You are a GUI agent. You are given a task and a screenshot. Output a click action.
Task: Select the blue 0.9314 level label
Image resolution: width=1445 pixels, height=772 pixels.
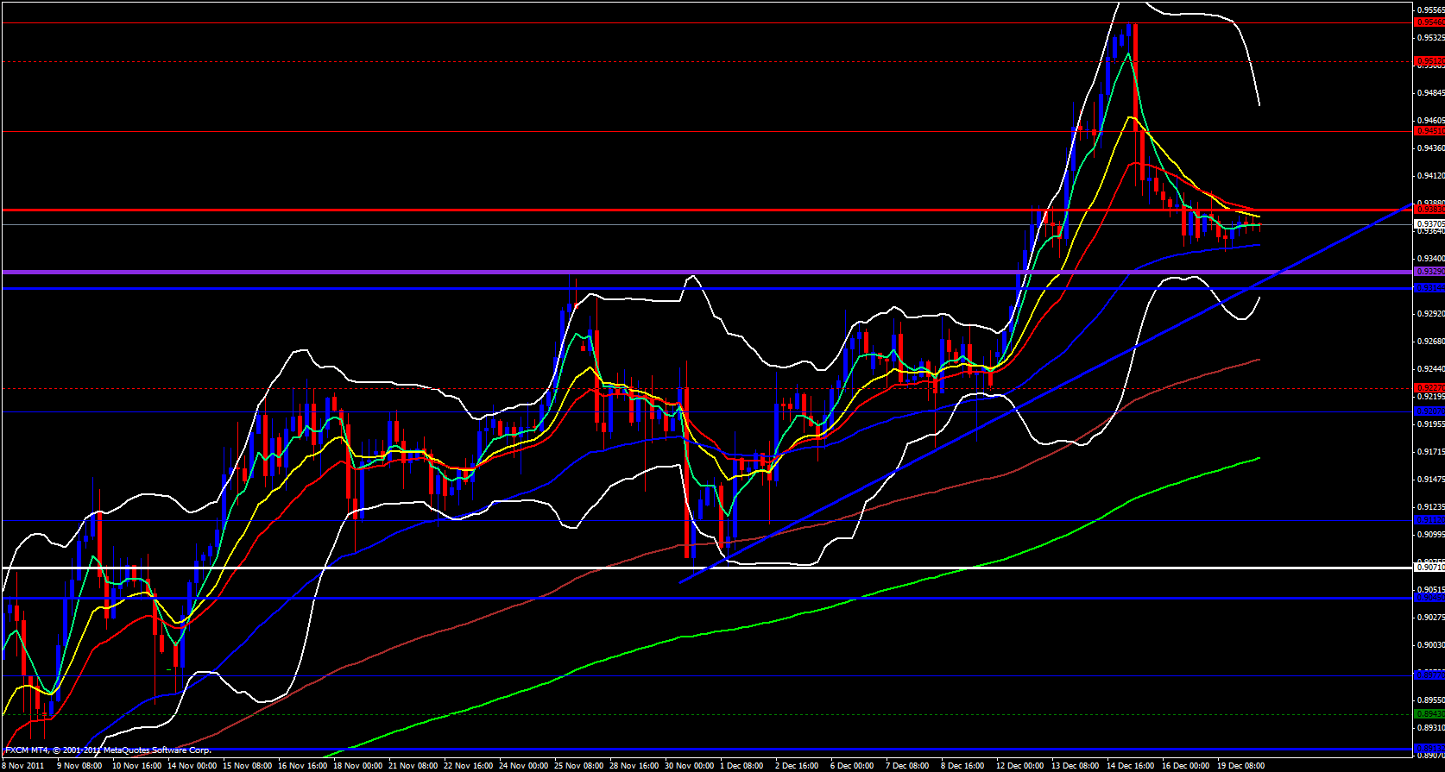click(1429, 288)
